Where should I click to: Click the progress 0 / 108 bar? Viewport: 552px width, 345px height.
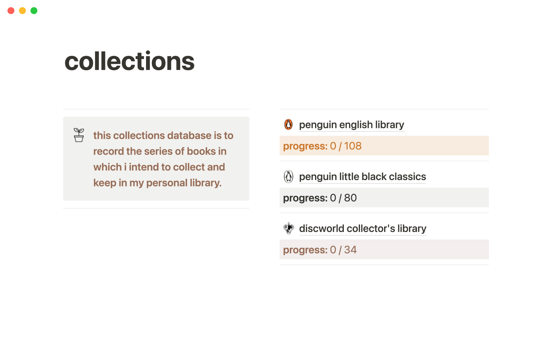coord(384,146)
